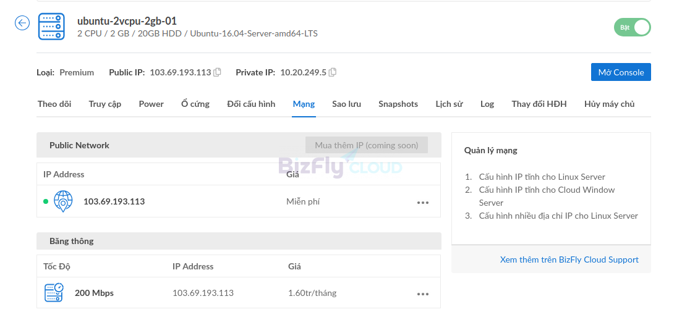Click the Private IP value 10.20.249.5
This screenshot has height=325, width=682.
(x=303, y=72)
